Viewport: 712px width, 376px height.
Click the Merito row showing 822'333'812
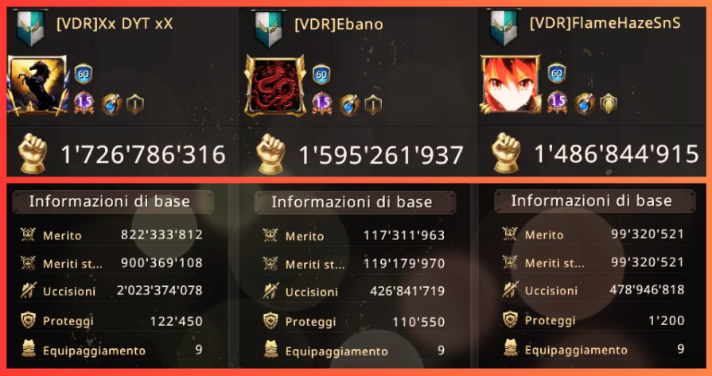tap(111, 235)
